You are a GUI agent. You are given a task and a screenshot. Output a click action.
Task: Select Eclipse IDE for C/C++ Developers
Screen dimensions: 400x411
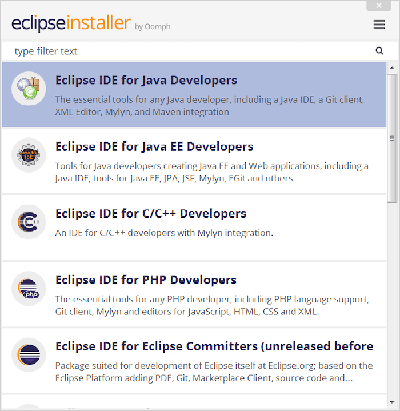coord(194,228)
